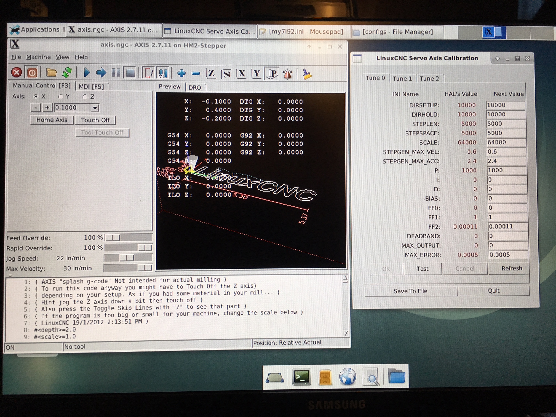Run the program with blue play icon
The height and width of the screenshot is (417, 556).
87,73
